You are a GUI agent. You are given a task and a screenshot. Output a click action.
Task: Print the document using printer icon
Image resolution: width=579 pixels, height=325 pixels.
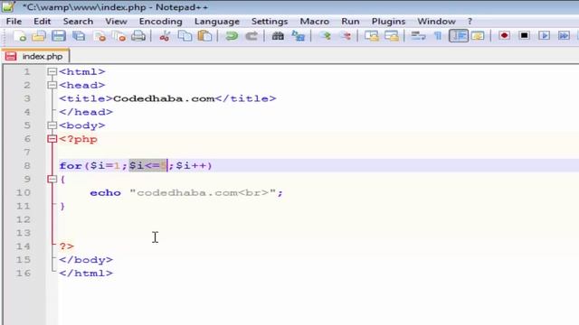138,36
